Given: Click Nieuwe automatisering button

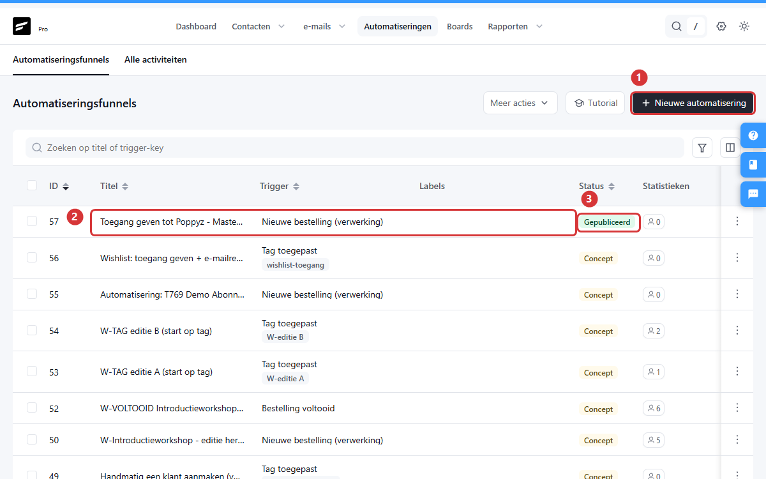Looking at the screenshot, I should (x=693, y=103).
